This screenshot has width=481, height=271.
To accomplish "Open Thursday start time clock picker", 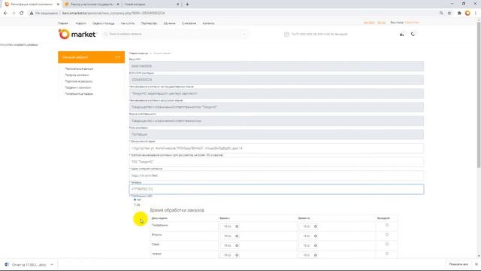I will click(x=237, y=255).
